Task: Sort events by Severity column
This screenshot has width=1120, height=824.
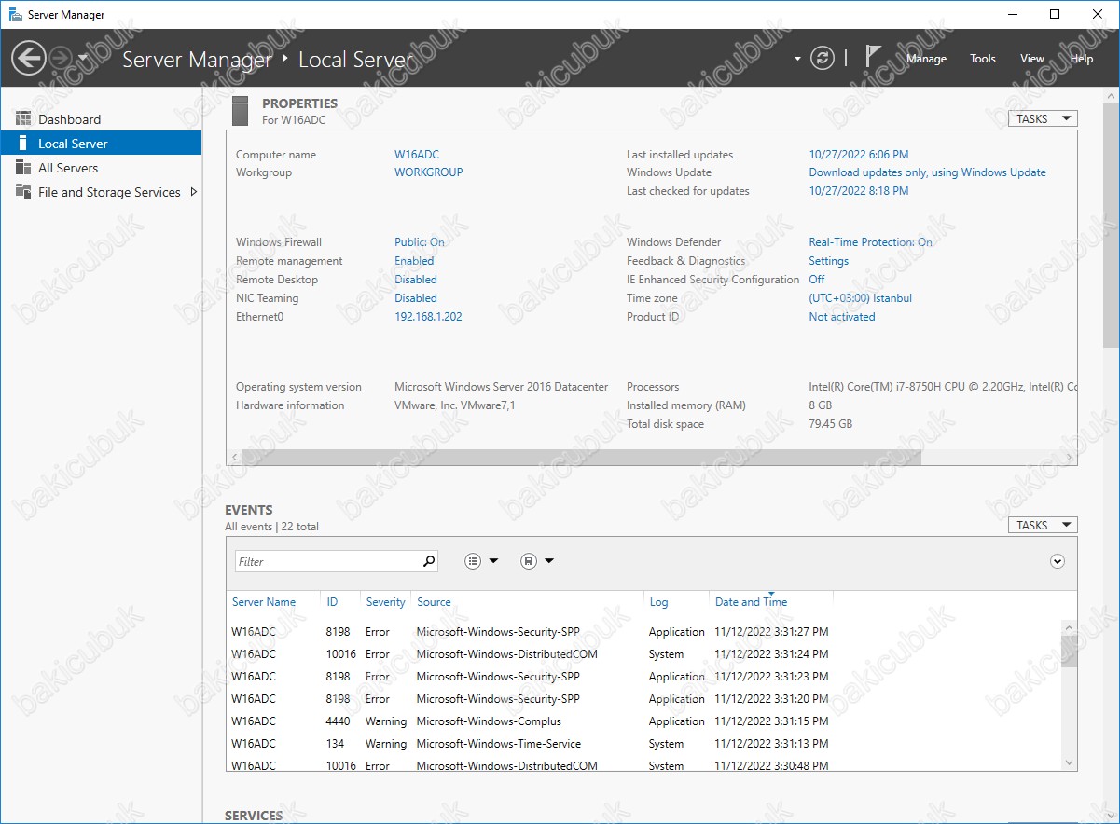Action: click(385, 602)
